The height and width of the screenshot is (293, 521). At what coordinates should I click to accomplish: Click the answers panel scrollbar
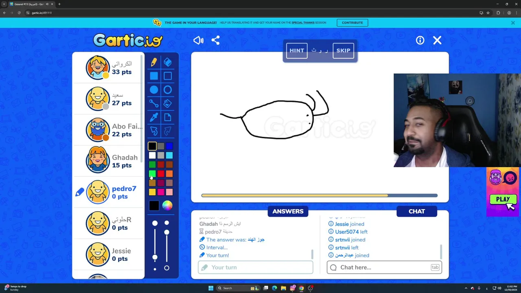(312, 254)
